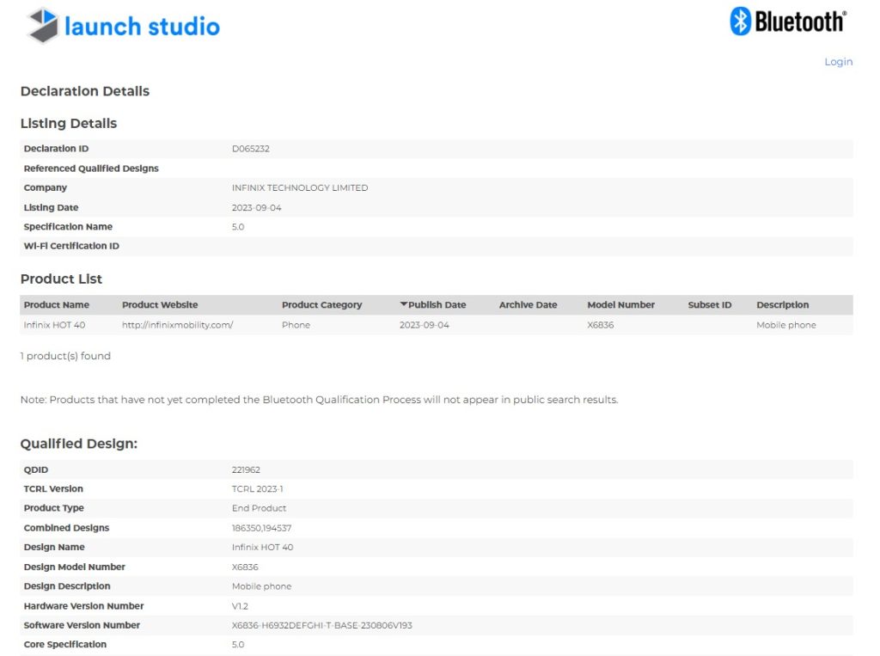Click the Description column header
The height and width of the screenshot is (656, 880).
pos(782,305)
